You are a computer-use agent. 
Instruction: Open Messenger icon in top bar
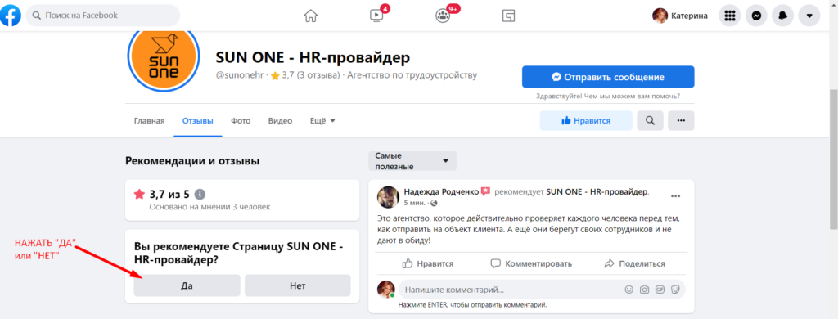click(756, 16)
